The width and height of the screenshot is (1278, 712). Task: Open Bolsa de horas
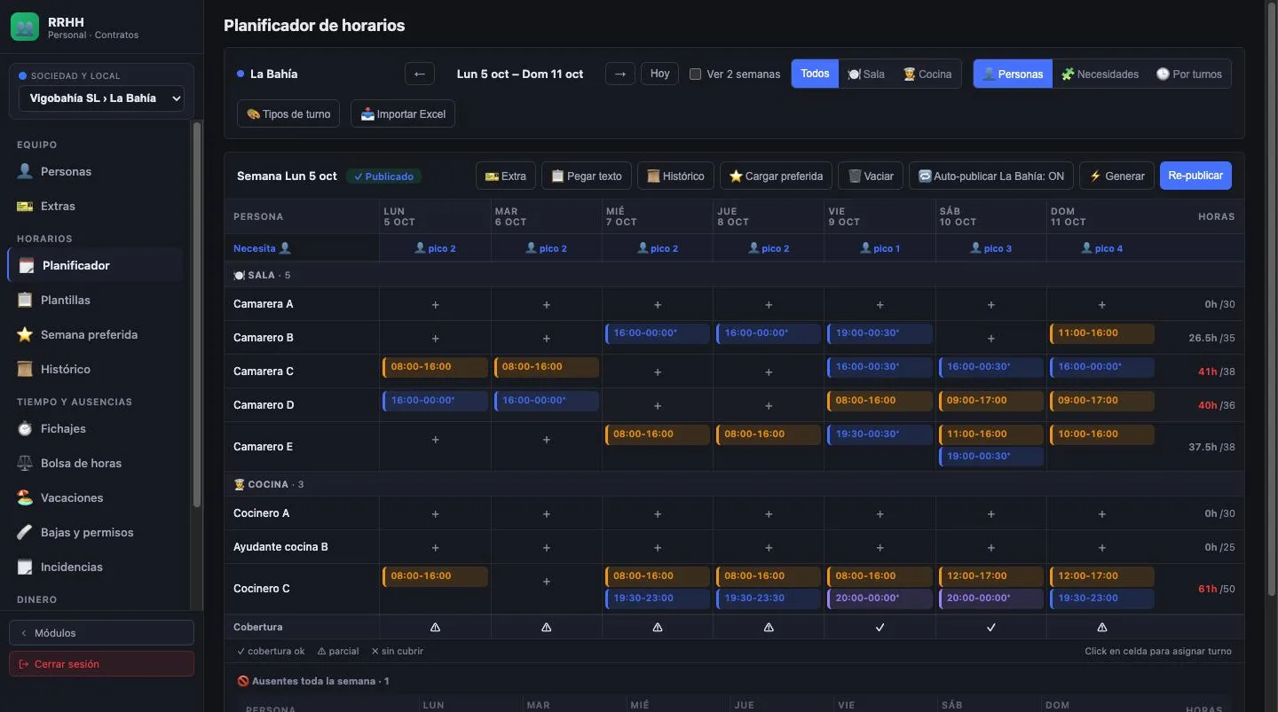tap(96, 463)
